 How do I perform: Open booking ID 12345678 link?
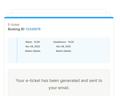33,29
